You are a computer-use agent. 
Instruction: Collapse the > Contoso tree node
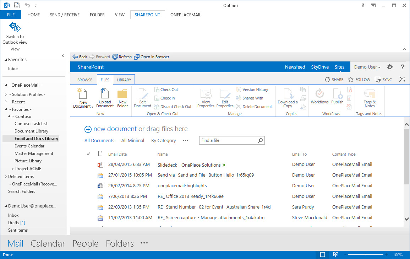(x=9, y=117)
